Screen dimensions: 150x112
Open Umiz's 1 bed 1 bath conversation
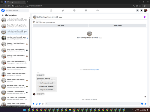point(14,62)
